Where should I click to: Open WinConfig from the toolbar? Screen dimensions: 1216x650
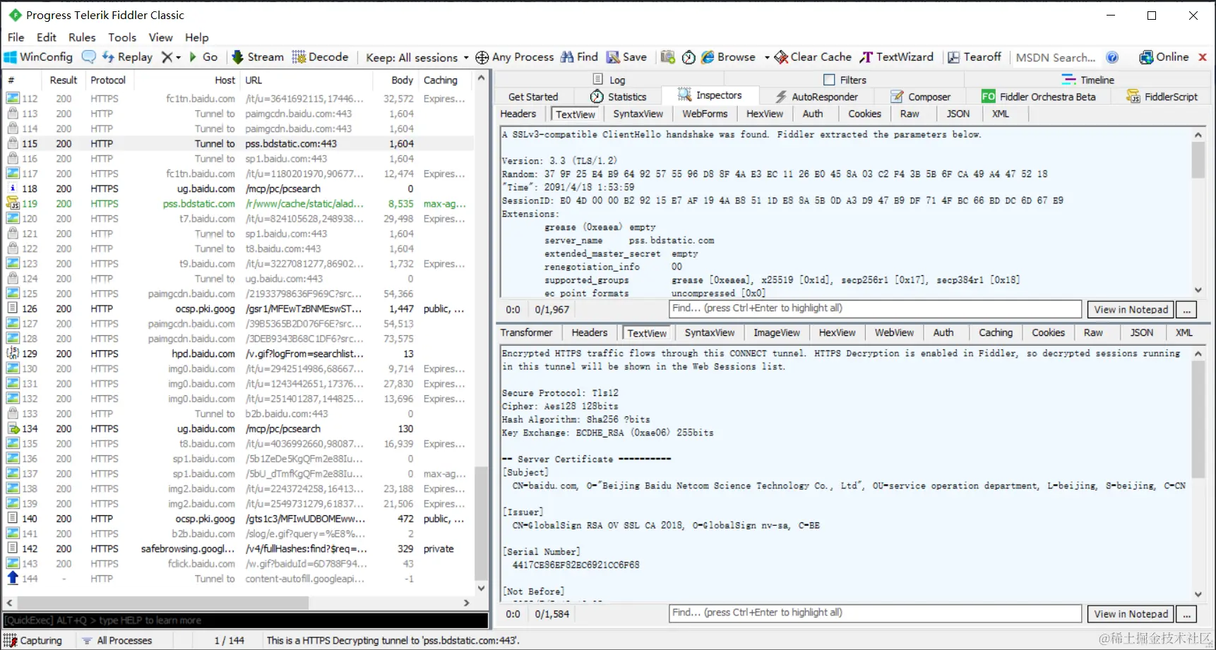tap(38, 57)
